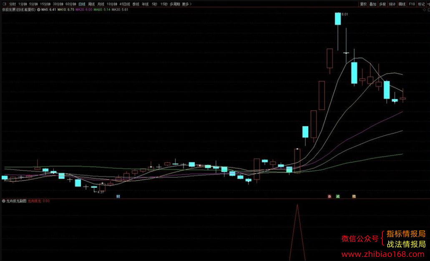Select the 5秒 period tab
430x261 pixels.
tap(155, 4)
